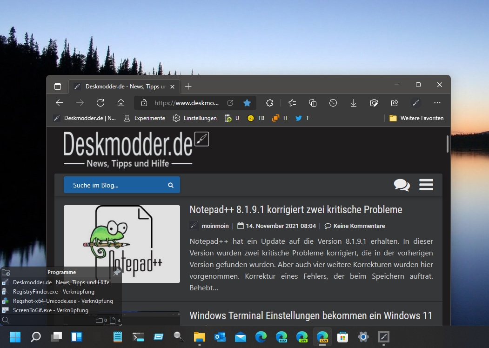Image resolution: width=489 pixels, height=348 pixels.
Task: Click the file count indicator showing 4
Action: (115, 320)
